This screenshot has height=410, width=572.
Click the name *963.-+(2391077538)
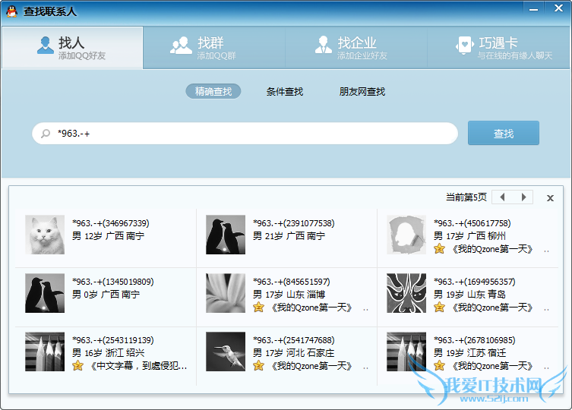click(294, 223)
